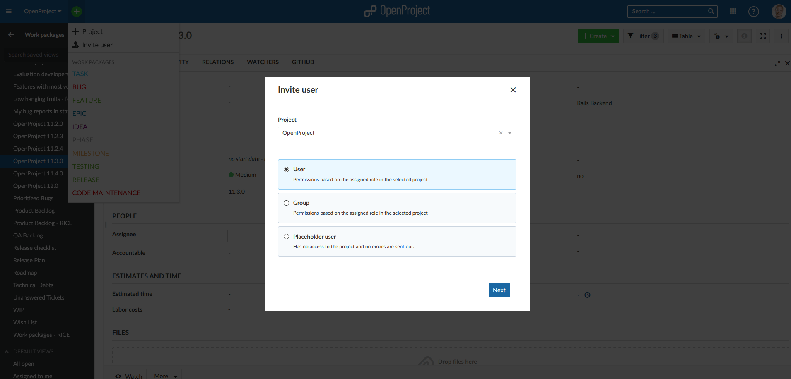Click the green quick-add plus icon

tap(77, 11)
